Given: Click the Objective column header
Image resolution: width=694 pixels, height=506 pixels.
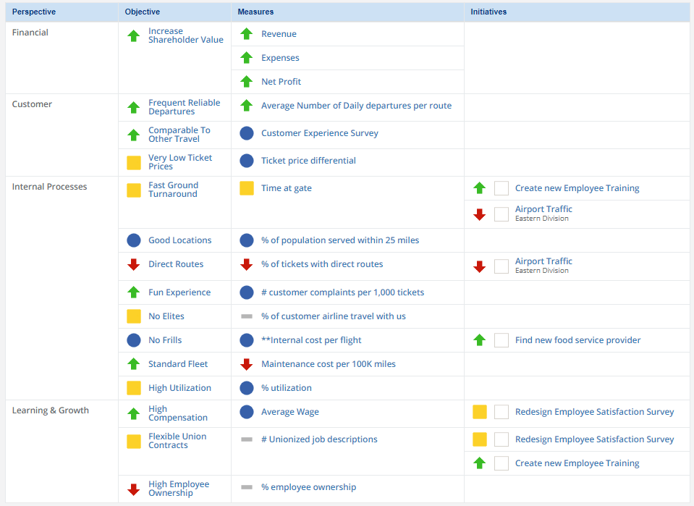Looking at the screenshot, I should coord(143,12).
